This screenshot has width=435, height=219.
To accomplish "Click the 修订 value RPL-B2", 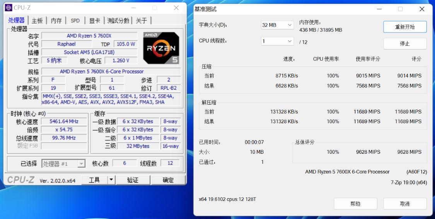I will [x=169, y=88].
